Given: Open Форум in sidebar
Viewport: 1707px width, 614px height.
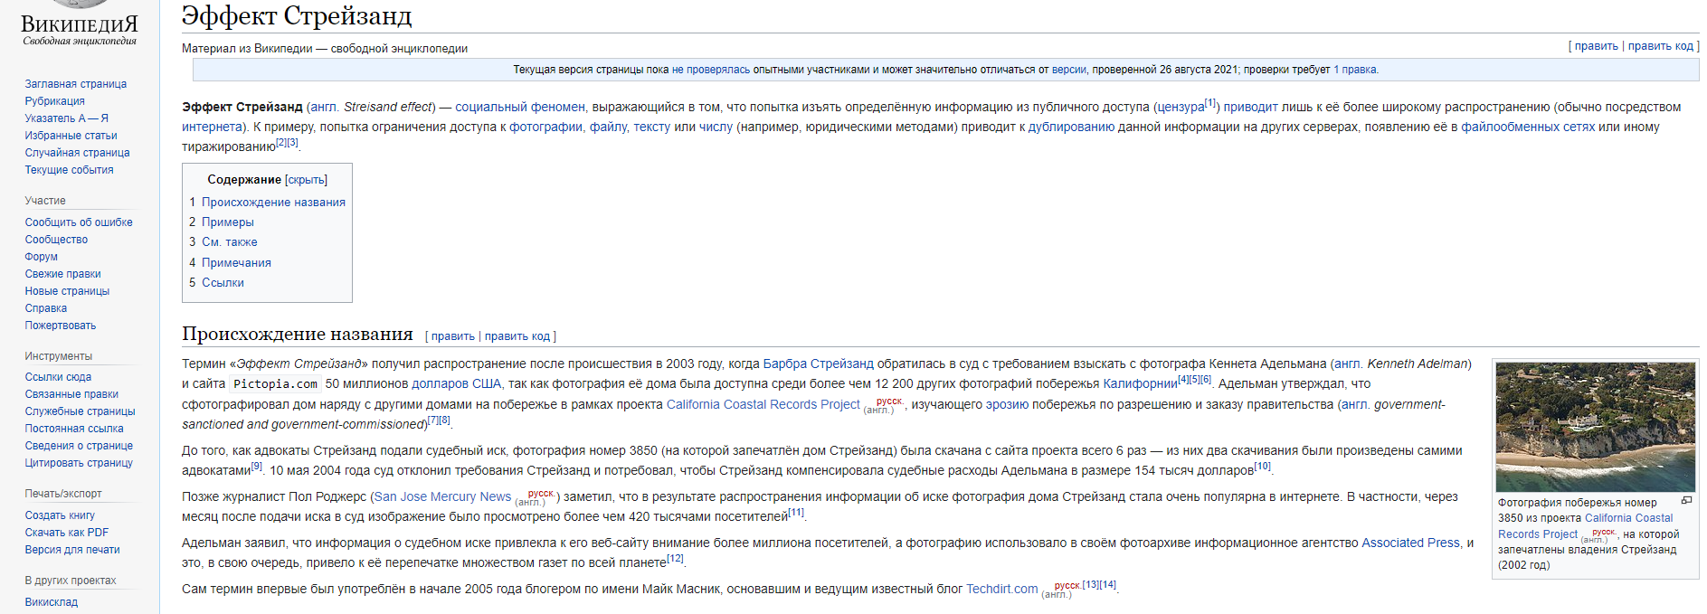Looking at the screenshot, I should point(42,257).
